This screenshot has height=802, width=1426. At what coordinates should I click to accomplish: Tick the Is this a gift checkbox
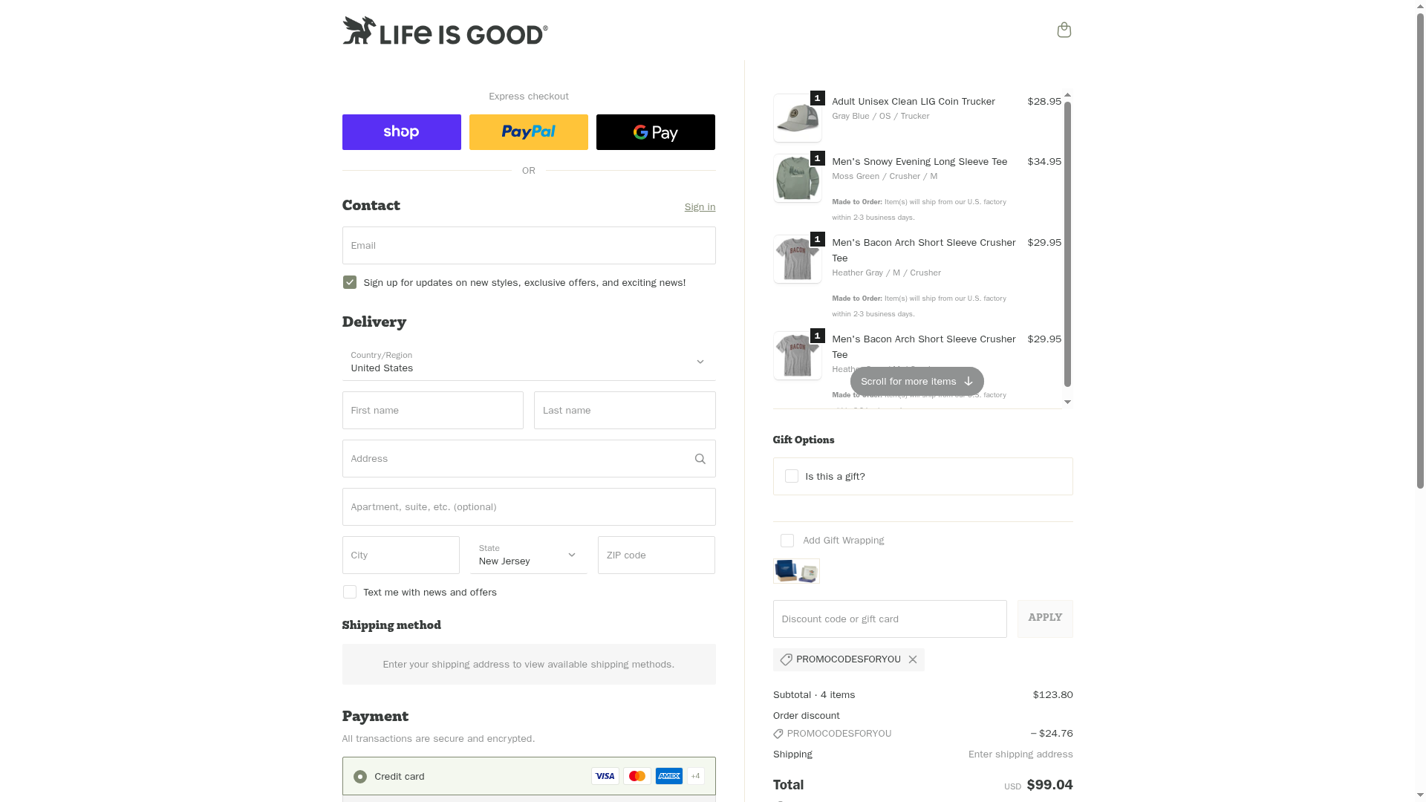792,476
